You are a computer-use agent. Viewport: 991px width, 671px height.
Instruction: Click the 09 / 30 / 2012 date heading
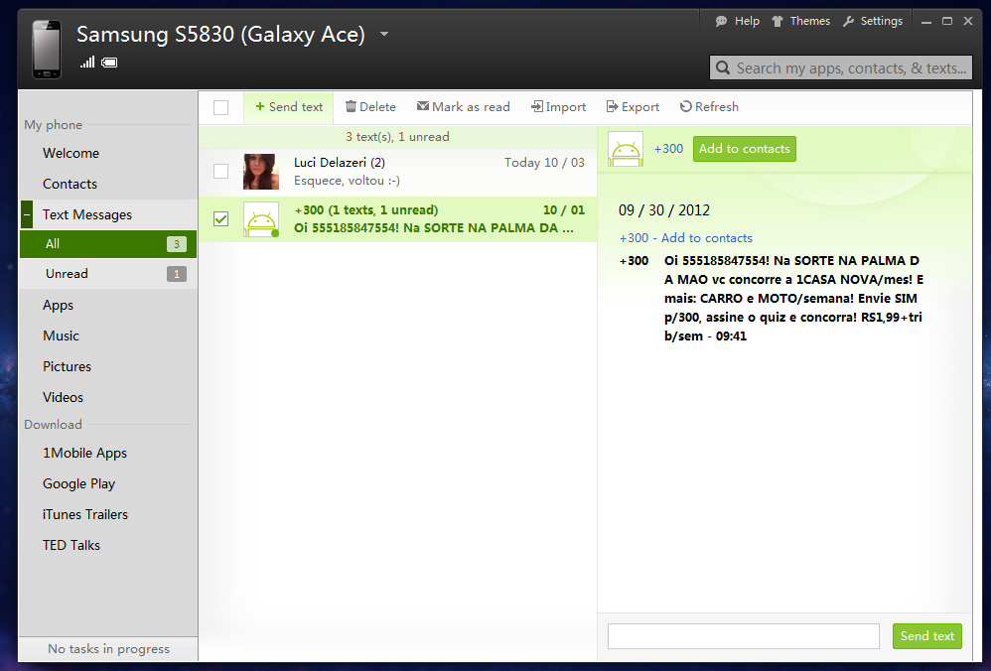click(x=664, y=210)
